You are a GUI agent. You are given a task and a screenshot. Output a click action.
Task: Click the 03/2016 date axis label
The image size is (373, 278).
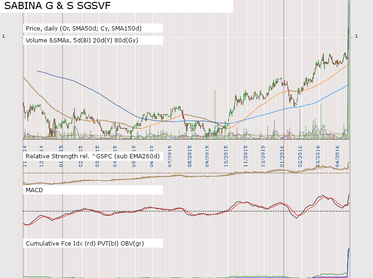point(318,156)
